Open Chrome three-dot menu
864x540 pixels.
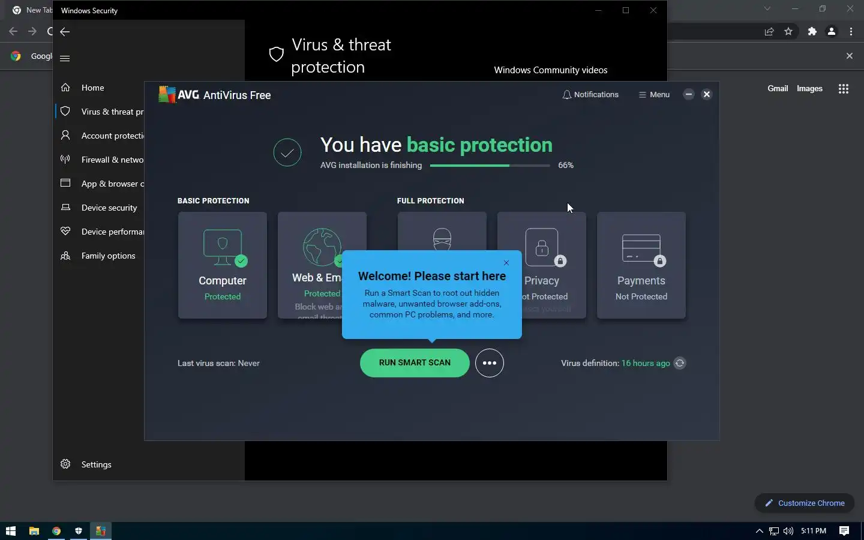pyautogui.click(x=851, y=32)
